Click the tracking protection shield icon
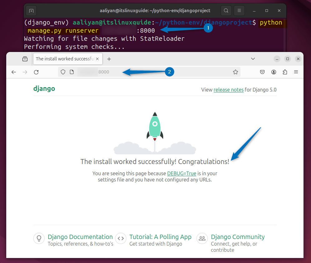This screenshot has width=311, height=263. 63,72
